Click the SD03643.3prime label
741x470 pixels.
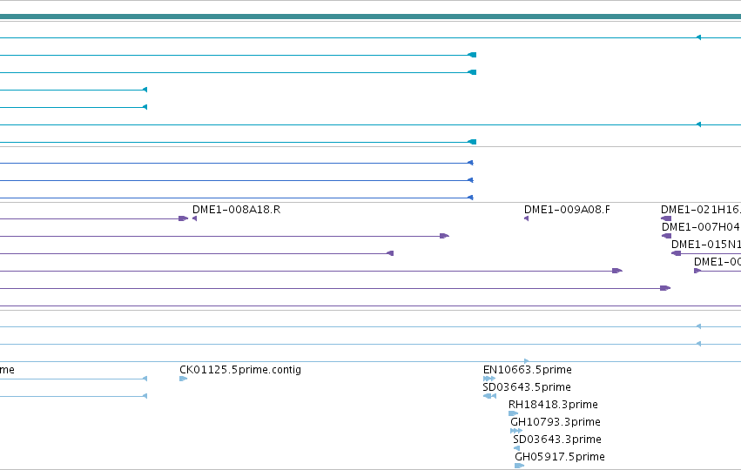point(557,440)
